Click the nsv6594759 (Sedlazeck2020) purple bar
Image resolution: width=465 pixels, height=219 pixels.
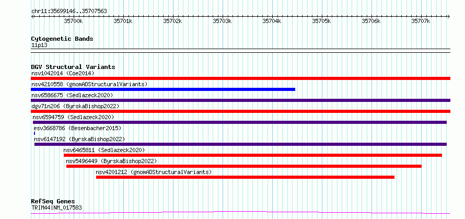(240, 122)
